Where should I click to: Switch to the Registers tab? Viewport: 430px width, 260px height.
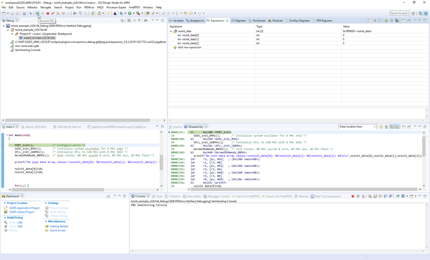(x=239, y=21)
